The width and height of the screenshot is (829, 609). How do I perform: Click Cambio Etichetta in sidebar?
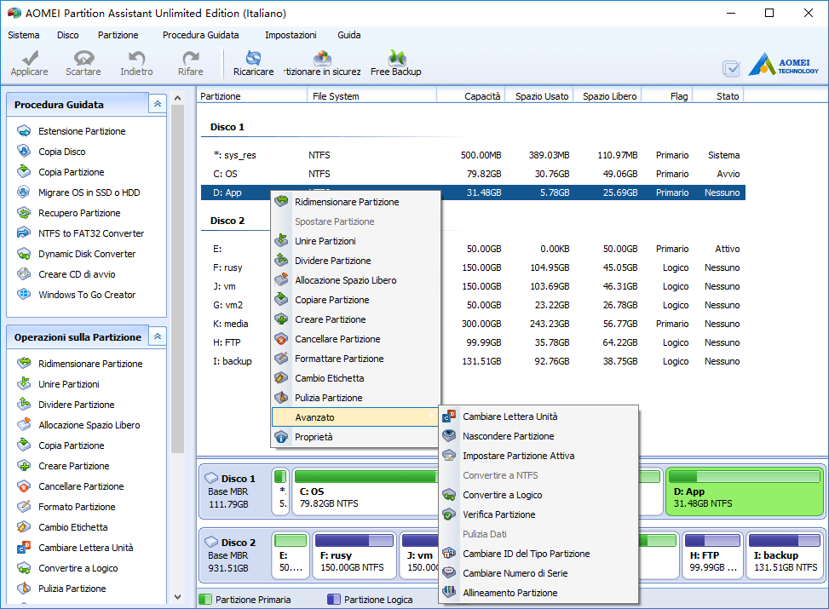pyautogui.click(x=73, y=526)
